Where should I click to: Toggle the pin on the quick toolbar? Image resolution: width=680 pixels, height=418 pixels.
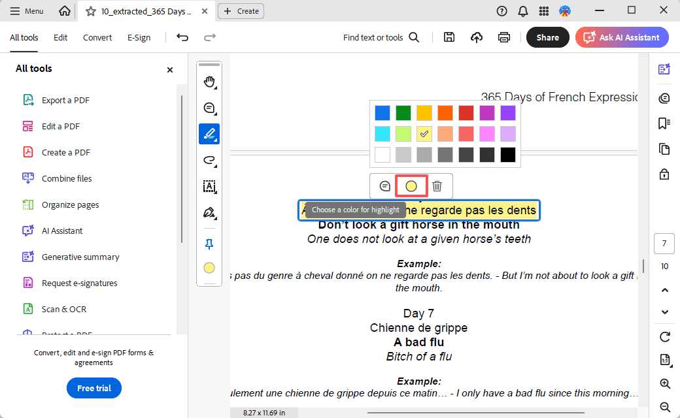click(209, 244)
